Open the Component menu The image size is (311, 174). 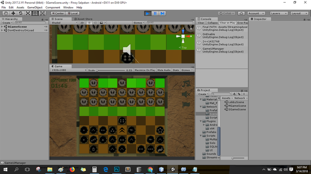53,7
